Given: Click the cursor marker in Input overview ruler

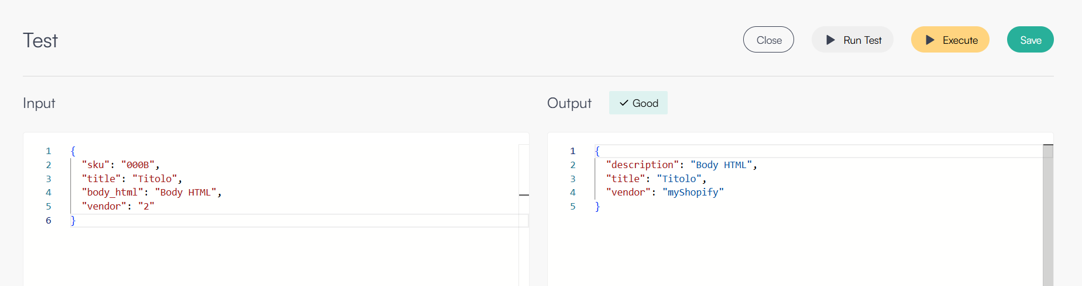Looking at the screenshot, I should tap(524, 195).
